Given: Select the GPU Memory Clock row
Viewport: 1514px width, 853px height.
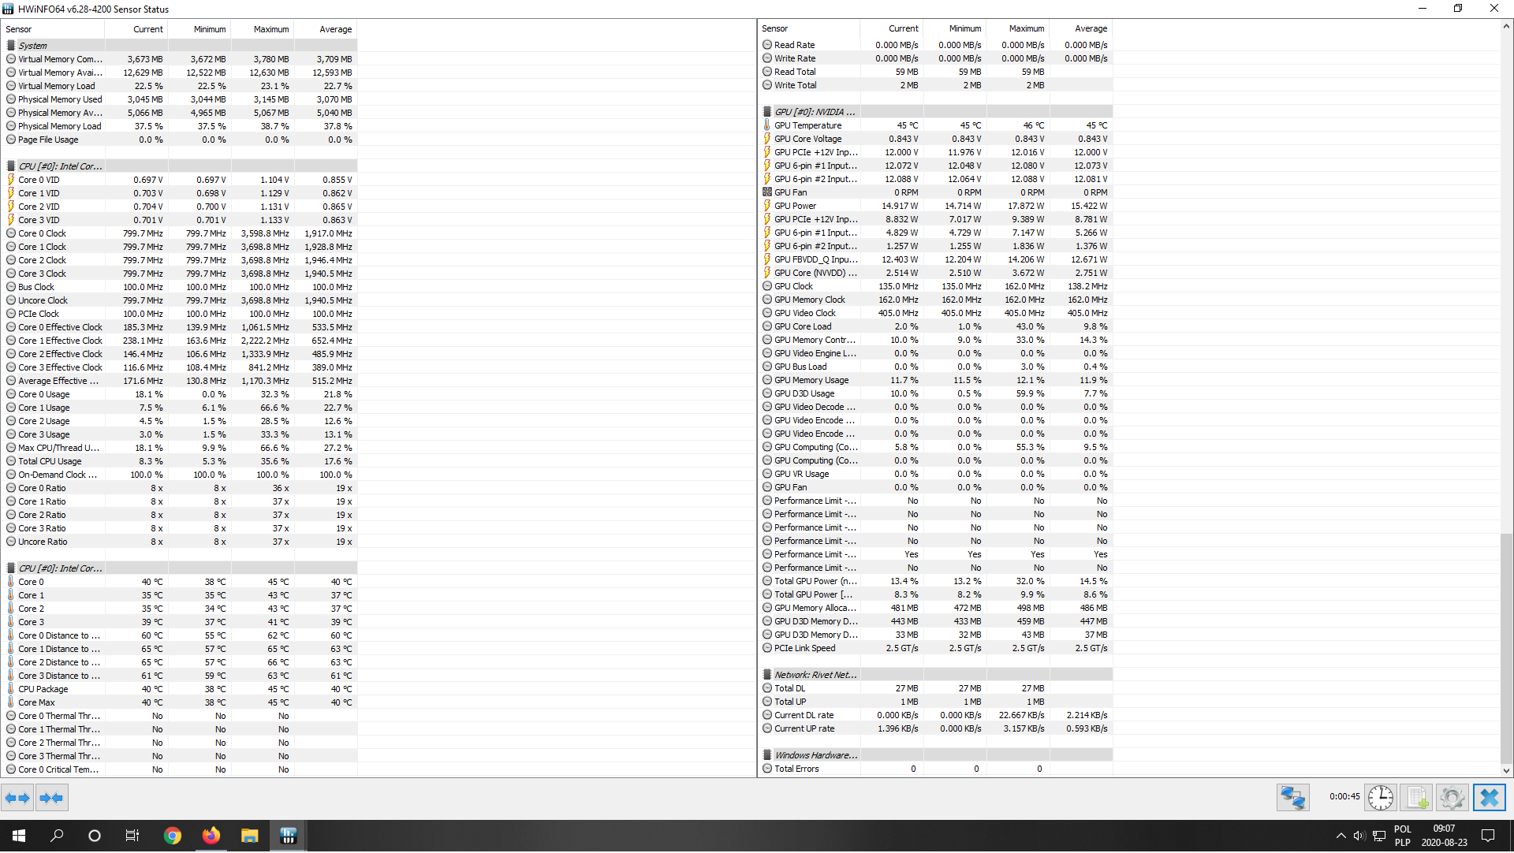Looking at the screenshot, I should click(936, 300).
